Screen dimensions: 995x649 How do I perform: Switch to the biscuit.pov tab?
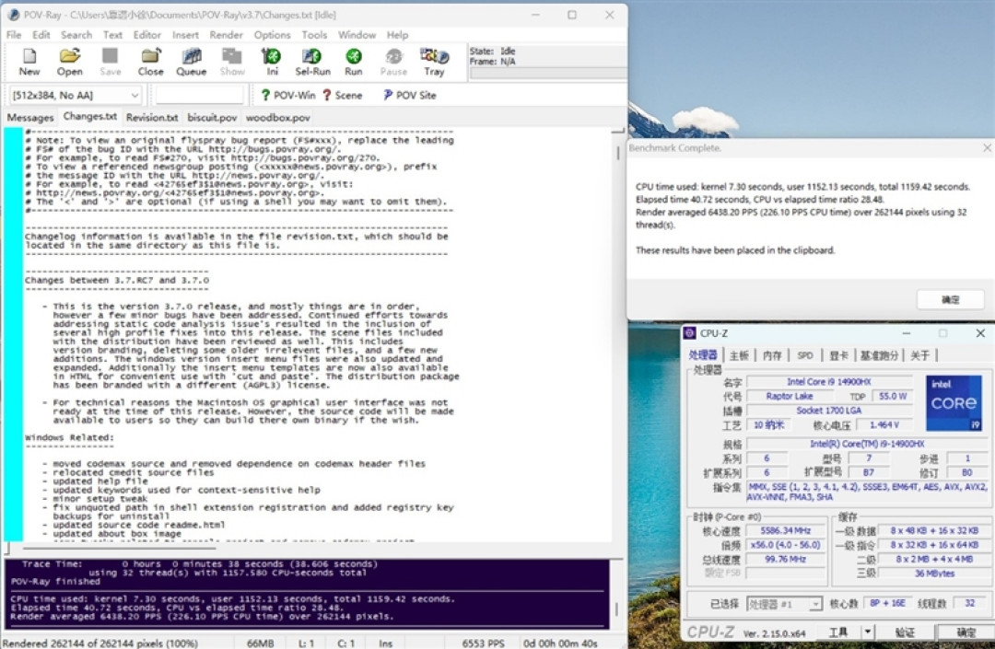click(212, 117)
